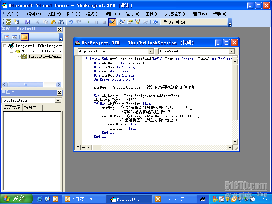The height and width of the screenshot is (204, 272).
Task: Open the 运行(R) menu
Action: (133, 14)
